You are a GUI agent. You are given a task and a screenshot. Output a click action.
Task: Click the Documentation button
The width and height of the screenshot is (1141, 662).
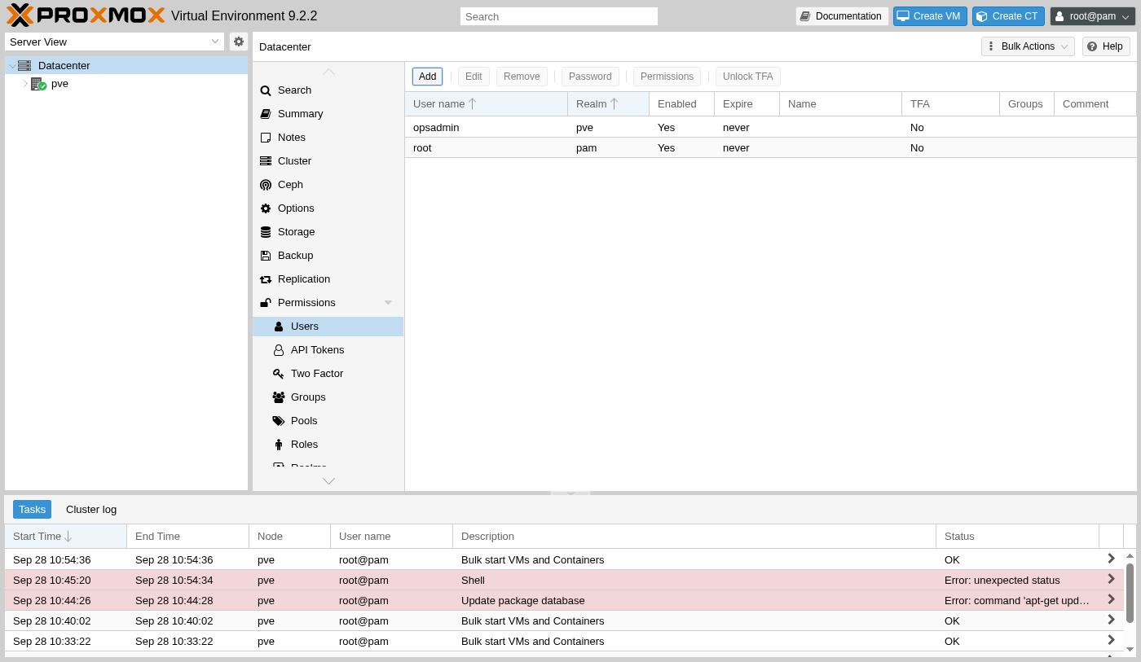842,16
